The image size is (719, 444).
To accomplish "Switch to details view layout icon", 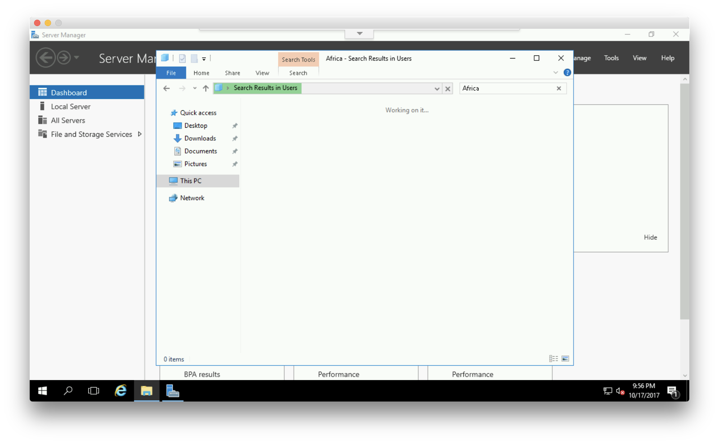I will coord(553,359).
